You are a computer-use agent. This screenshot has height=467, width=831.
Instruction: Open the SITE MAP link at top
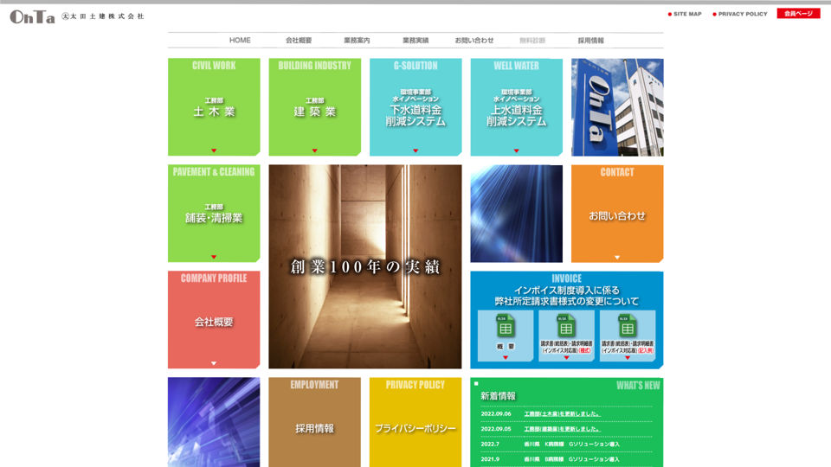[x=687, y=15]
